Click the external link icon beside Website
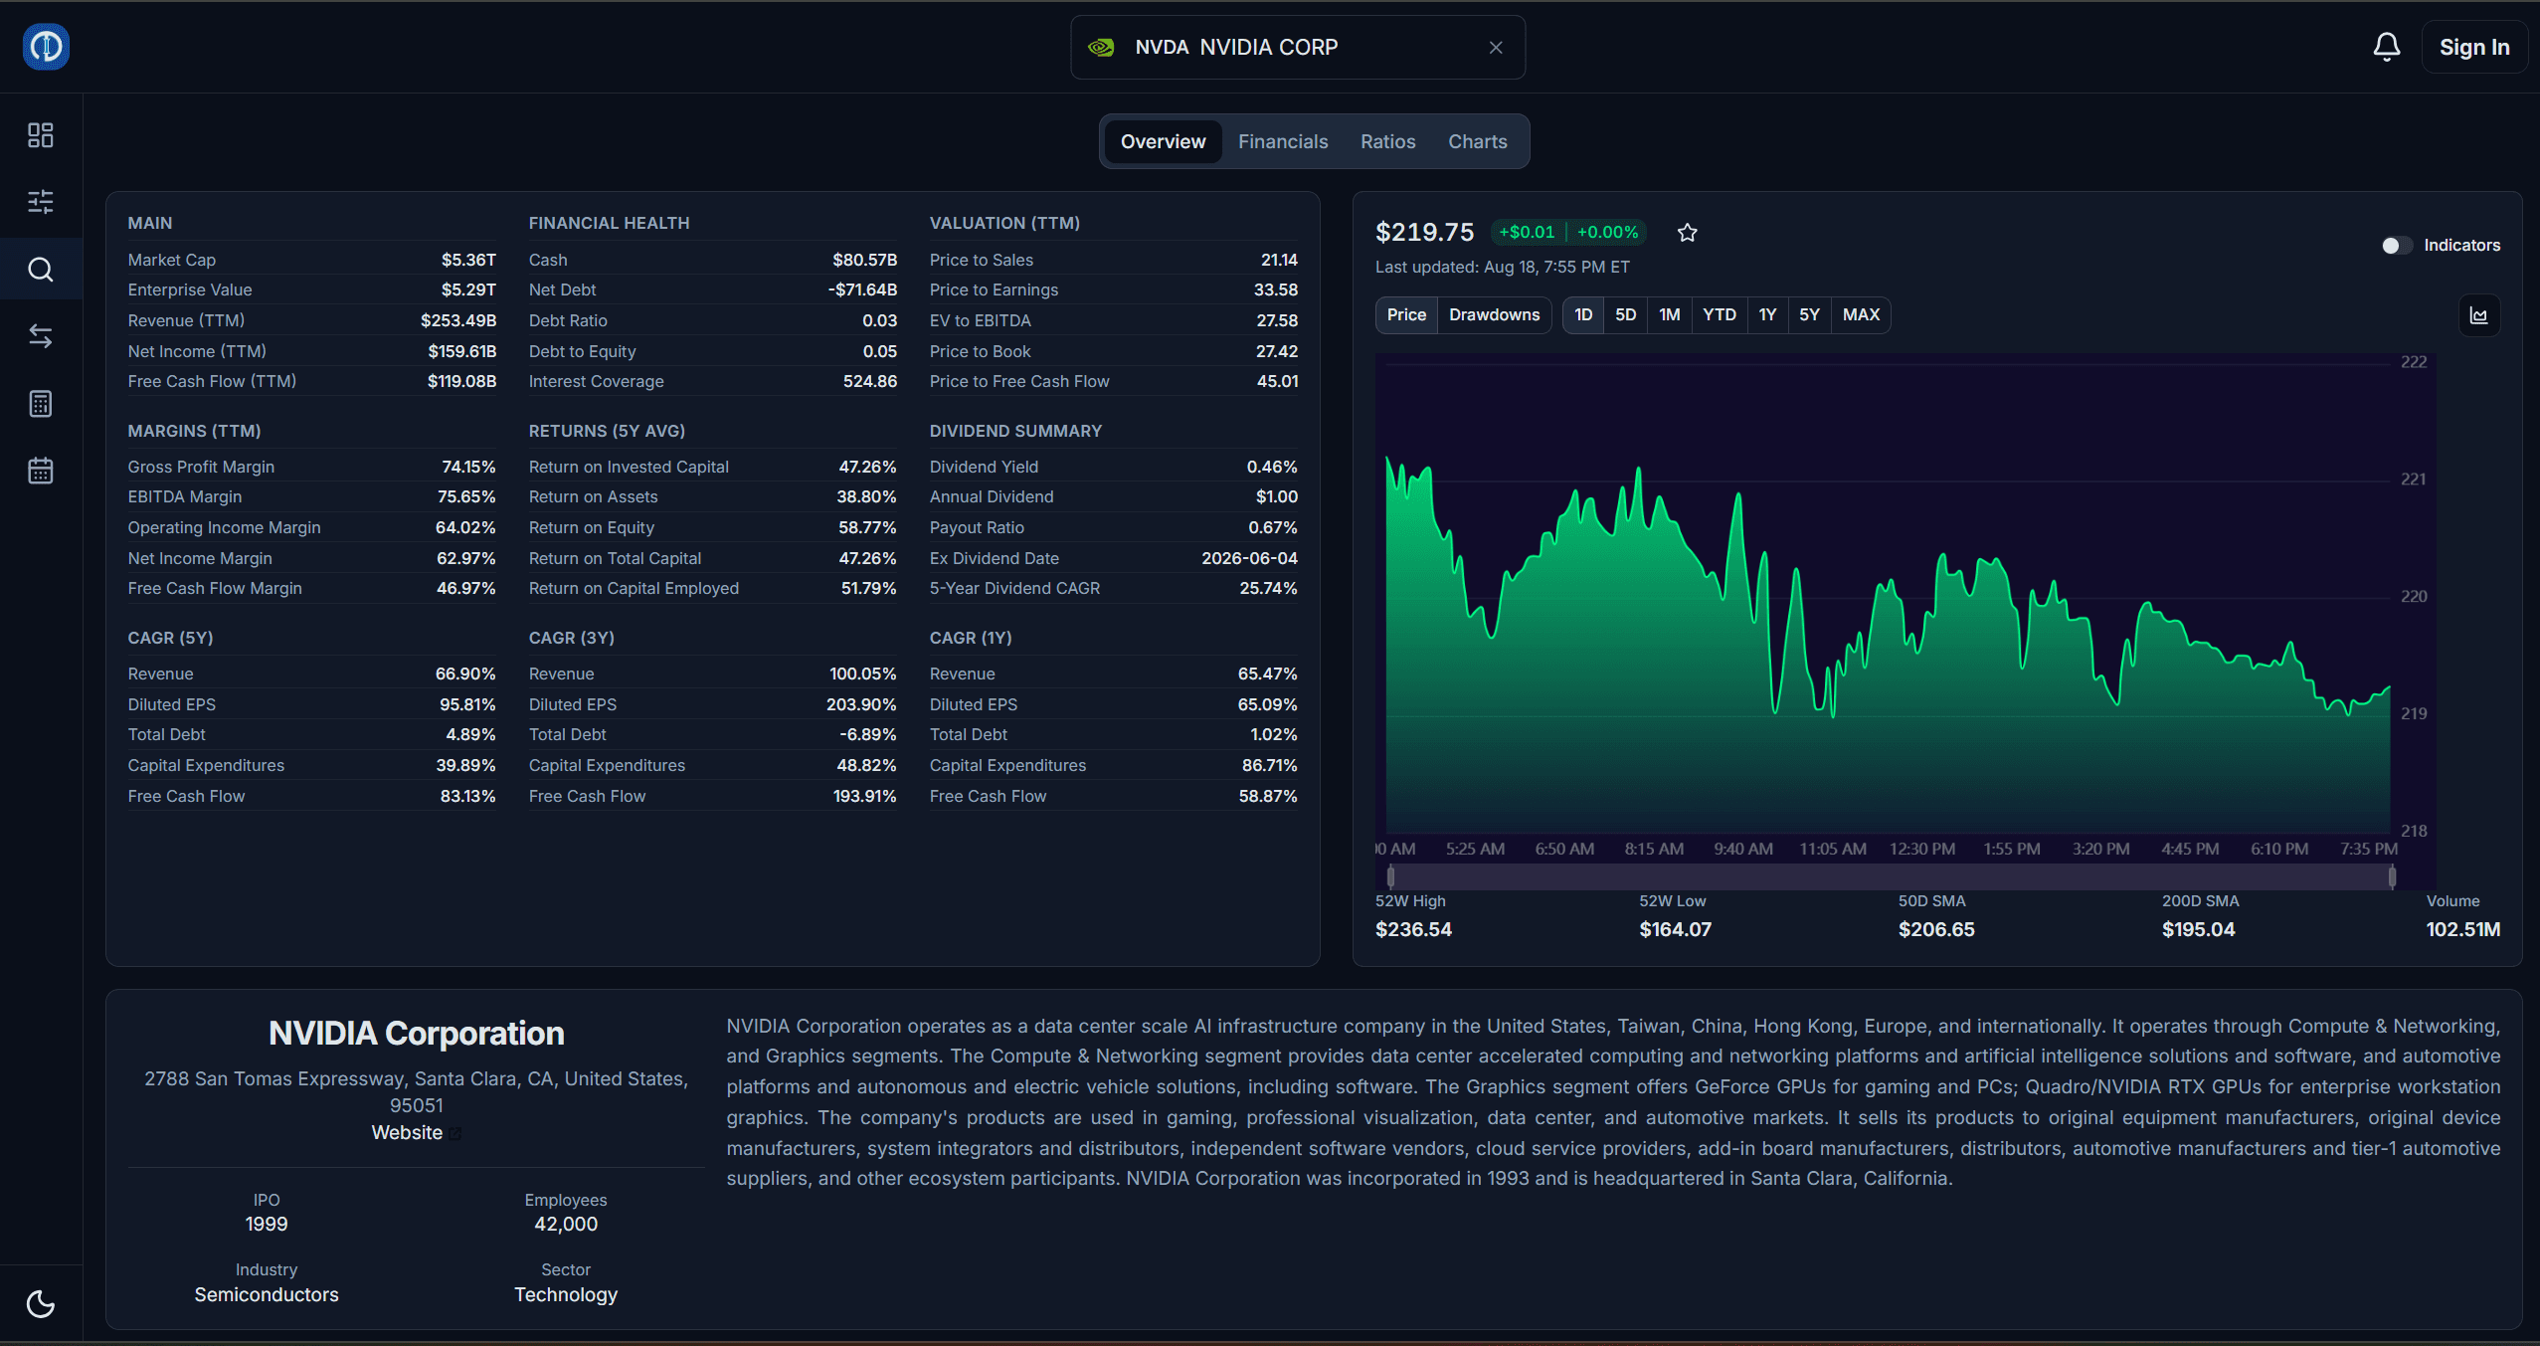 455,1133
